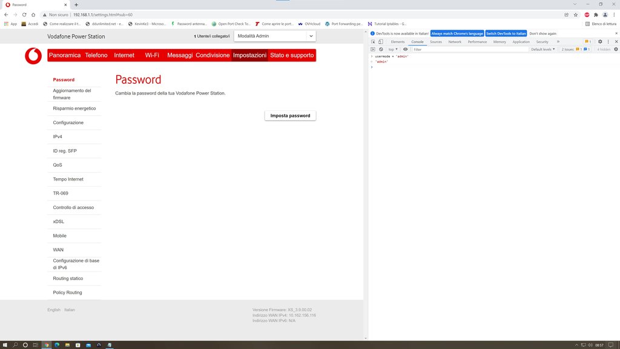Screen dimensions: 620x349
Task: Open the Telefono menu
Action: pos(96,55)
